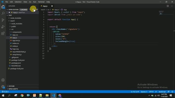Click Spaces: 2 indentation setting

point(144,92)
